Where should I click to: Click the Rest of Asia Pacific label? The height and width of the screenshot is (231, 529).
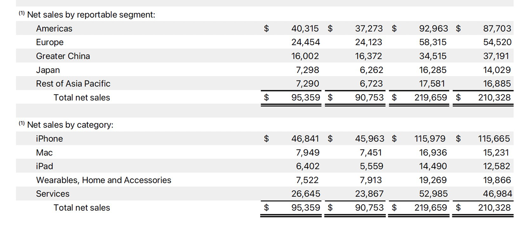pos(73,84)
